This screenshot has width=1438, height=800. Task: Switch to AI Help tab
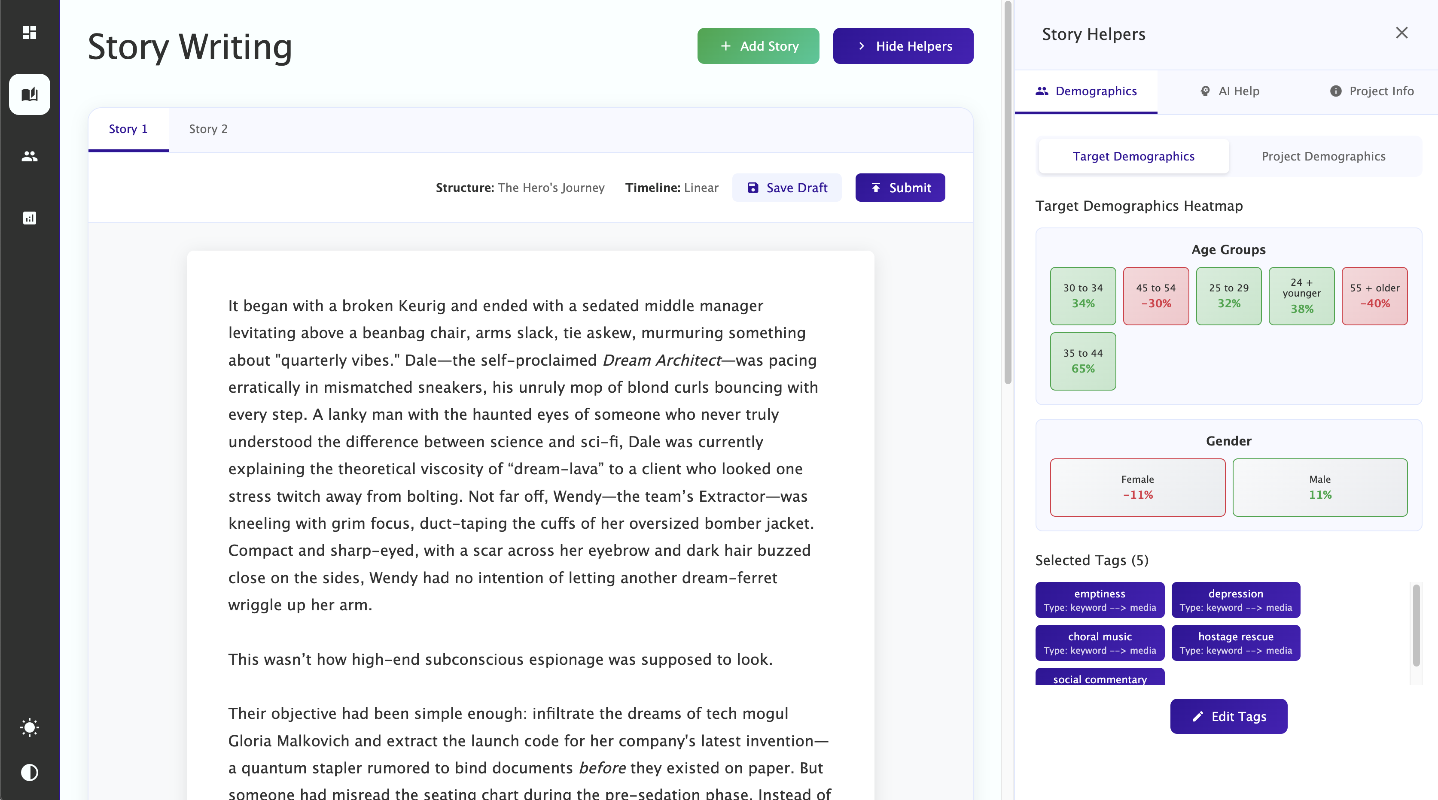coord(1230,91)
